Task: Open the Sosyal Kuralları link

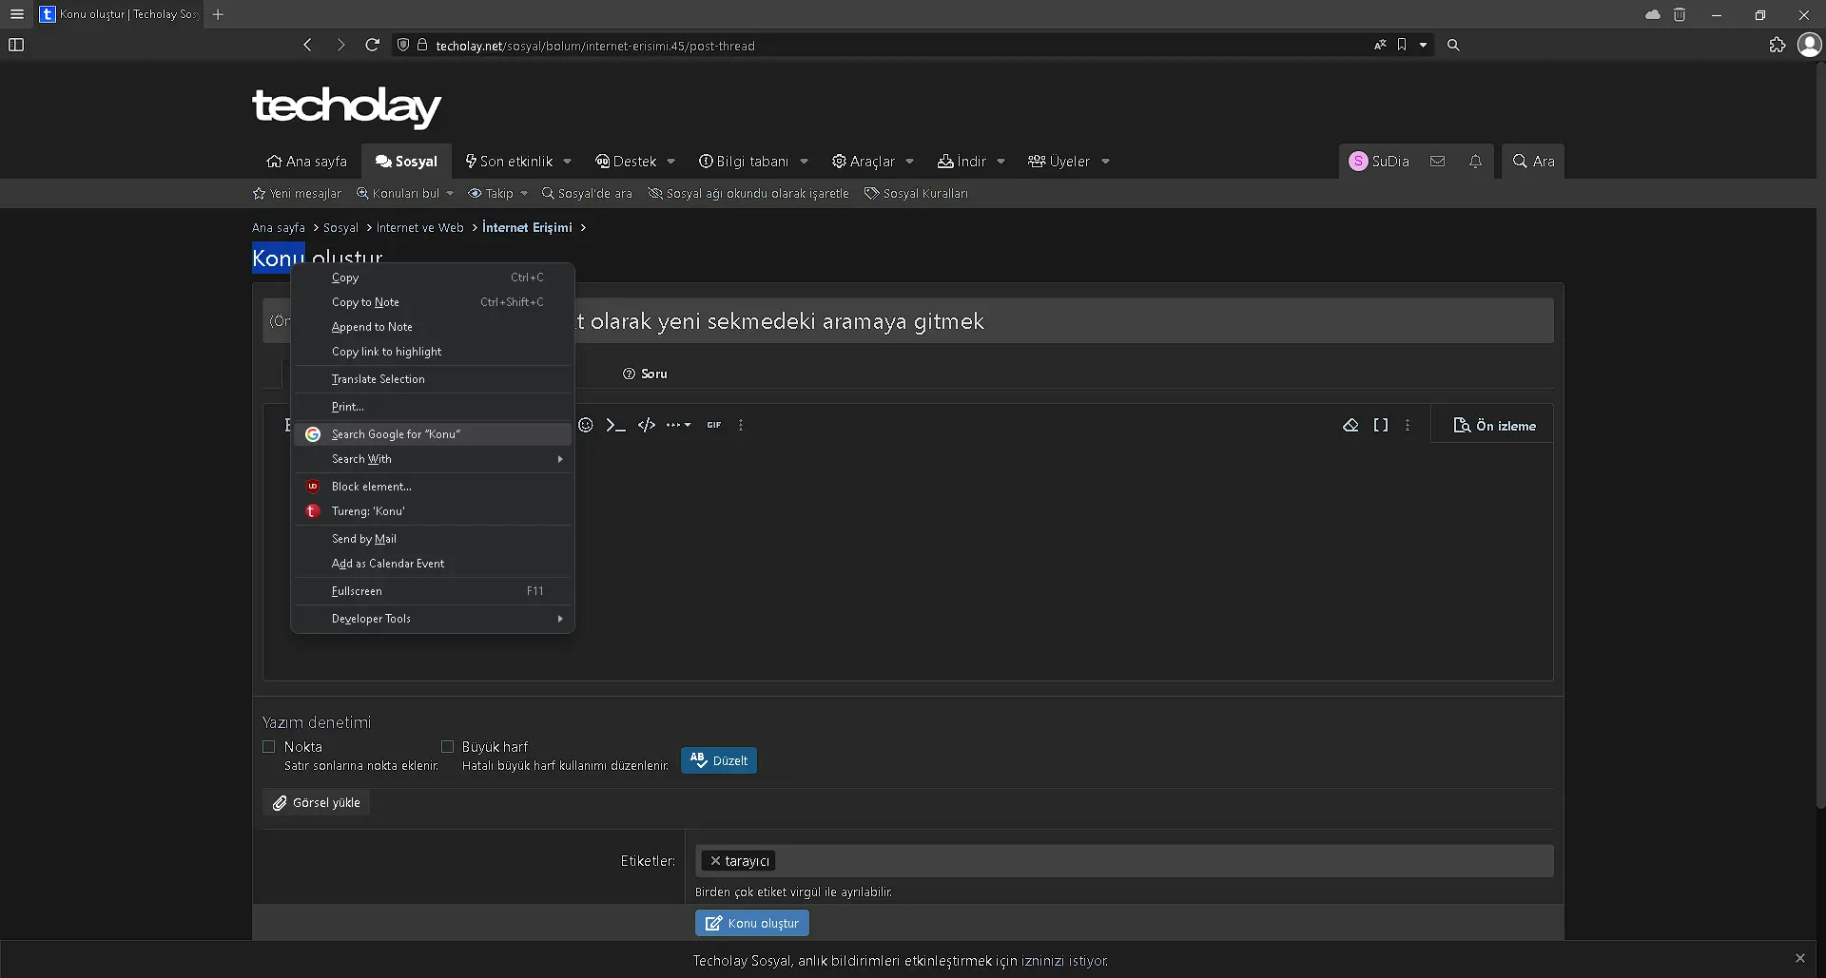Action: (916, 194)
